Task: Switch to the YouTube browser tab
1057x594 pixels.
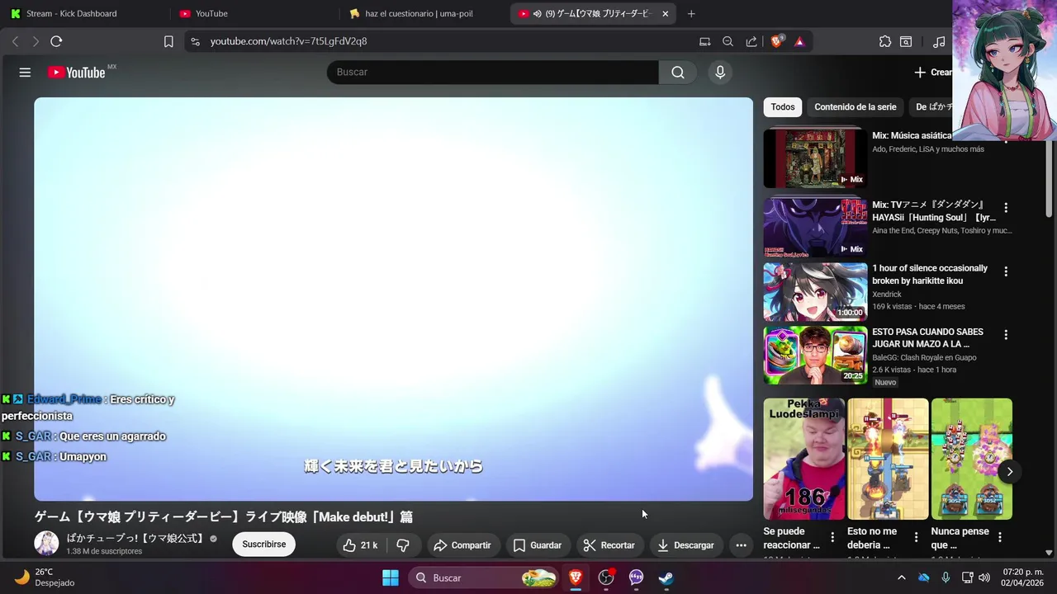Action: point(252,14)
